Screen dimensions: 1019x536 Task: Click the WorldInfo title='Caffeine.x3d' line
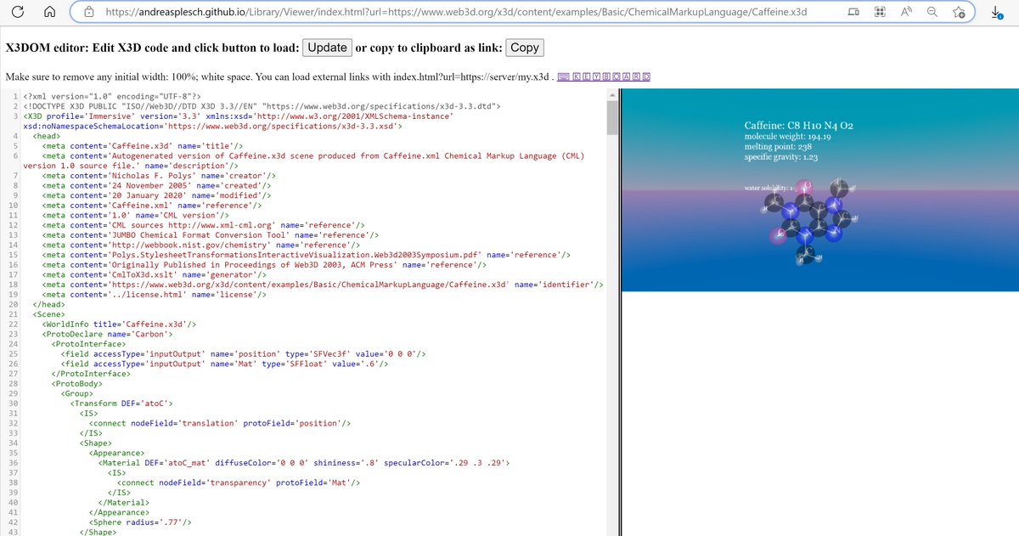tap(120, 324)
